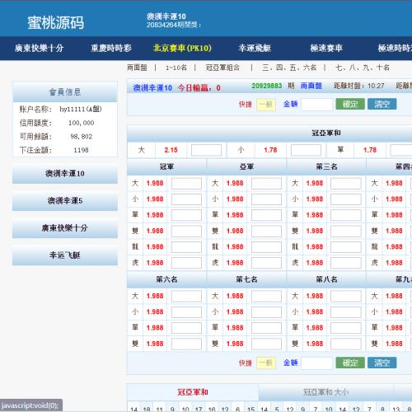Click the blue 清空 button above 冠亞軍和
Viewport: 412px width, 412px height.
click(382, 104)
